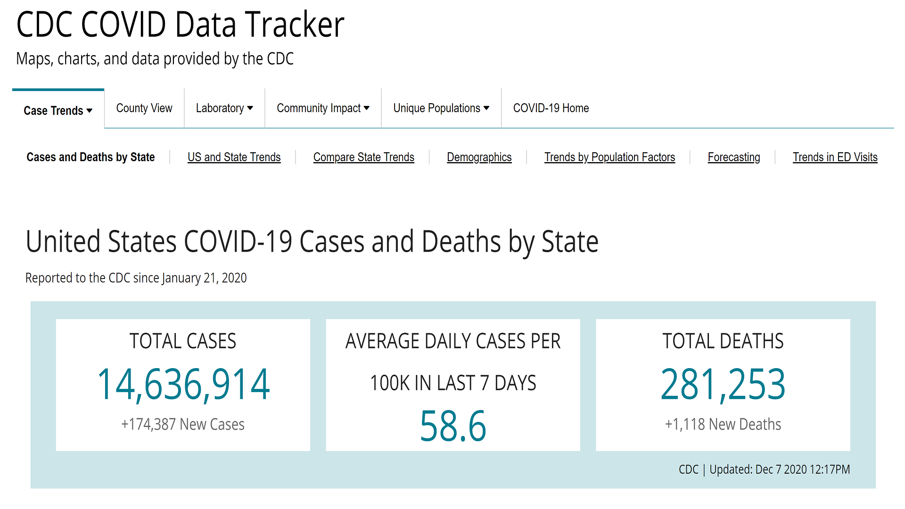Expand the Community Impact dropdown
905x509 pixels.
tap(323, 108)
